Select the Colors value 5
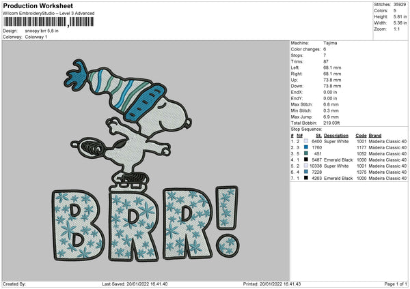Screen dimensions: 410x289 tap(395, 11)
